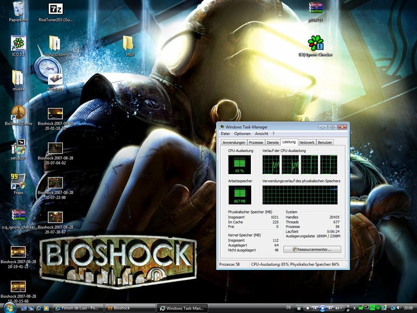The height and width of the screenshot is (313, 417).
Task: Open the Ansicht menu
Action: coord(261,134)
